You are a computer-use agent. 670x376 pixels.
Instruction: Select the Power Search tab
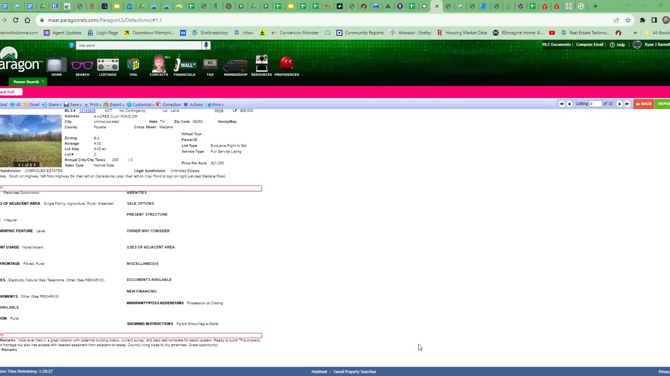click(x=26, y=81)
